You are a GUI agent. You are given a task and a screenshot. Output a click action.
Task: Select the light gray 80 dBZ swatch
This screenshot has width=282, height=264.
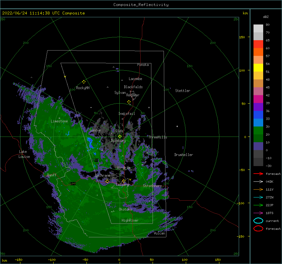click(258, 28)
